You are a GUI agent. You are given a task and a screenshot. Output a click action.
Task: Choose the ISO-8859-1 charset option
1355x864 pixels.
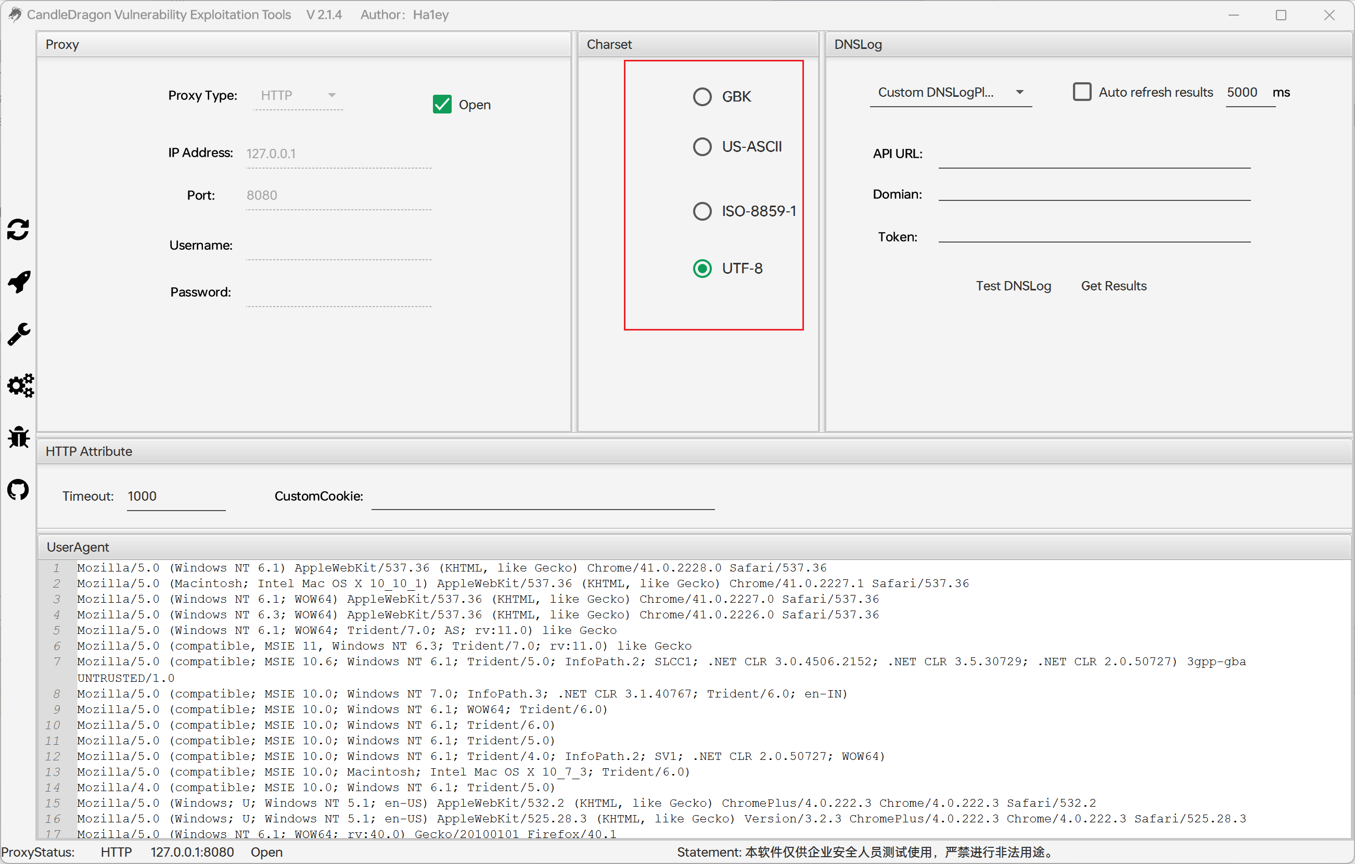click(701, 211)
